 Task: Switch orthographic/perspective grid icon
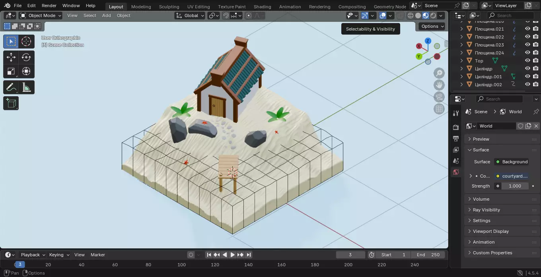point(439,109)
